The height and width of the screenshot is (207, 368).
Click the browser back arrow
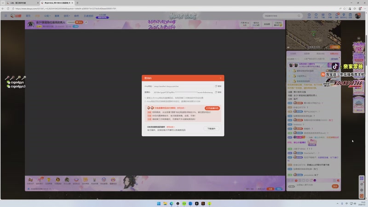tap(3, 8)
